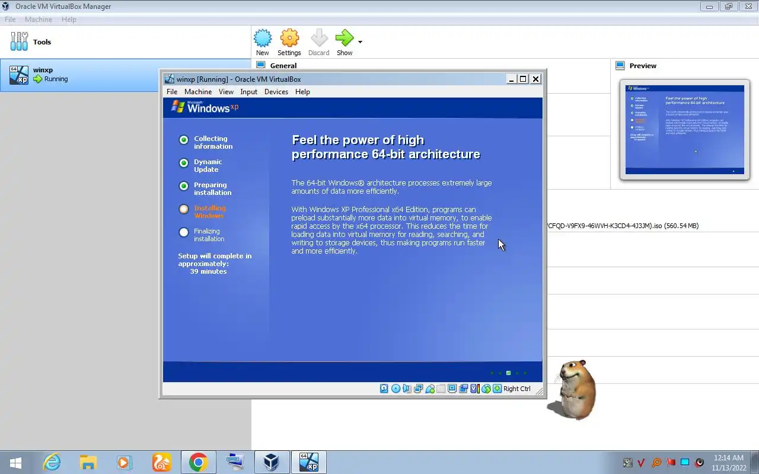Open the File menu in VirtualBox Manager

click(10, 20)
